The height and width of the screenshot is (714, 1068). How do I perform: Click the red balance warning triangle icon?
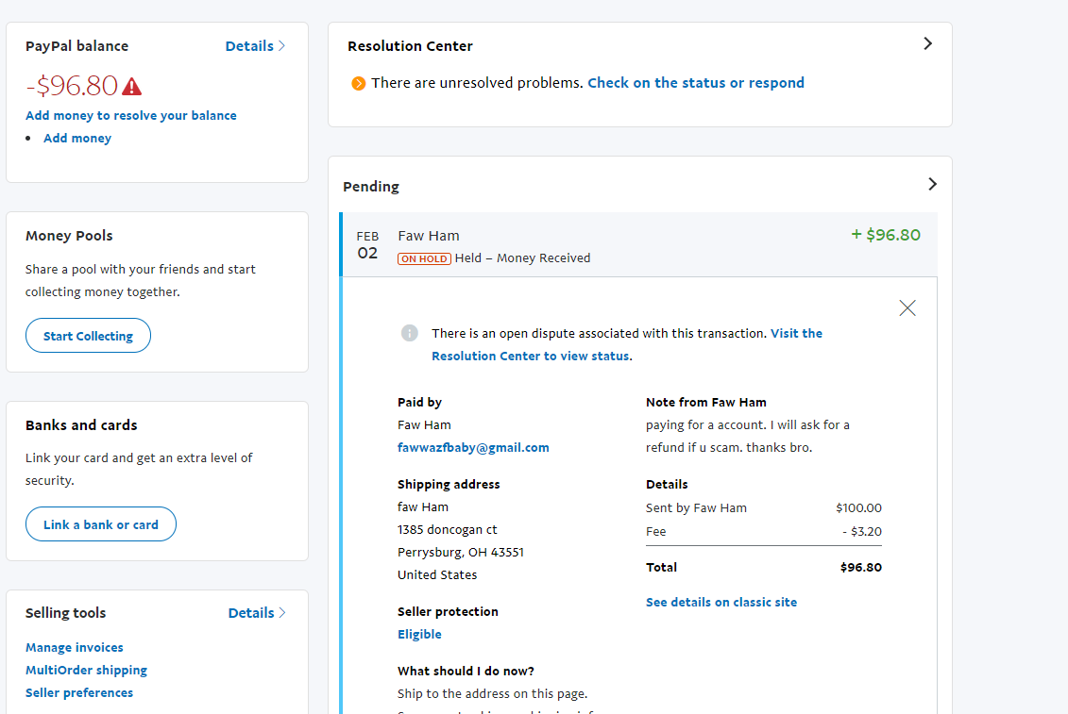[132, 87]
